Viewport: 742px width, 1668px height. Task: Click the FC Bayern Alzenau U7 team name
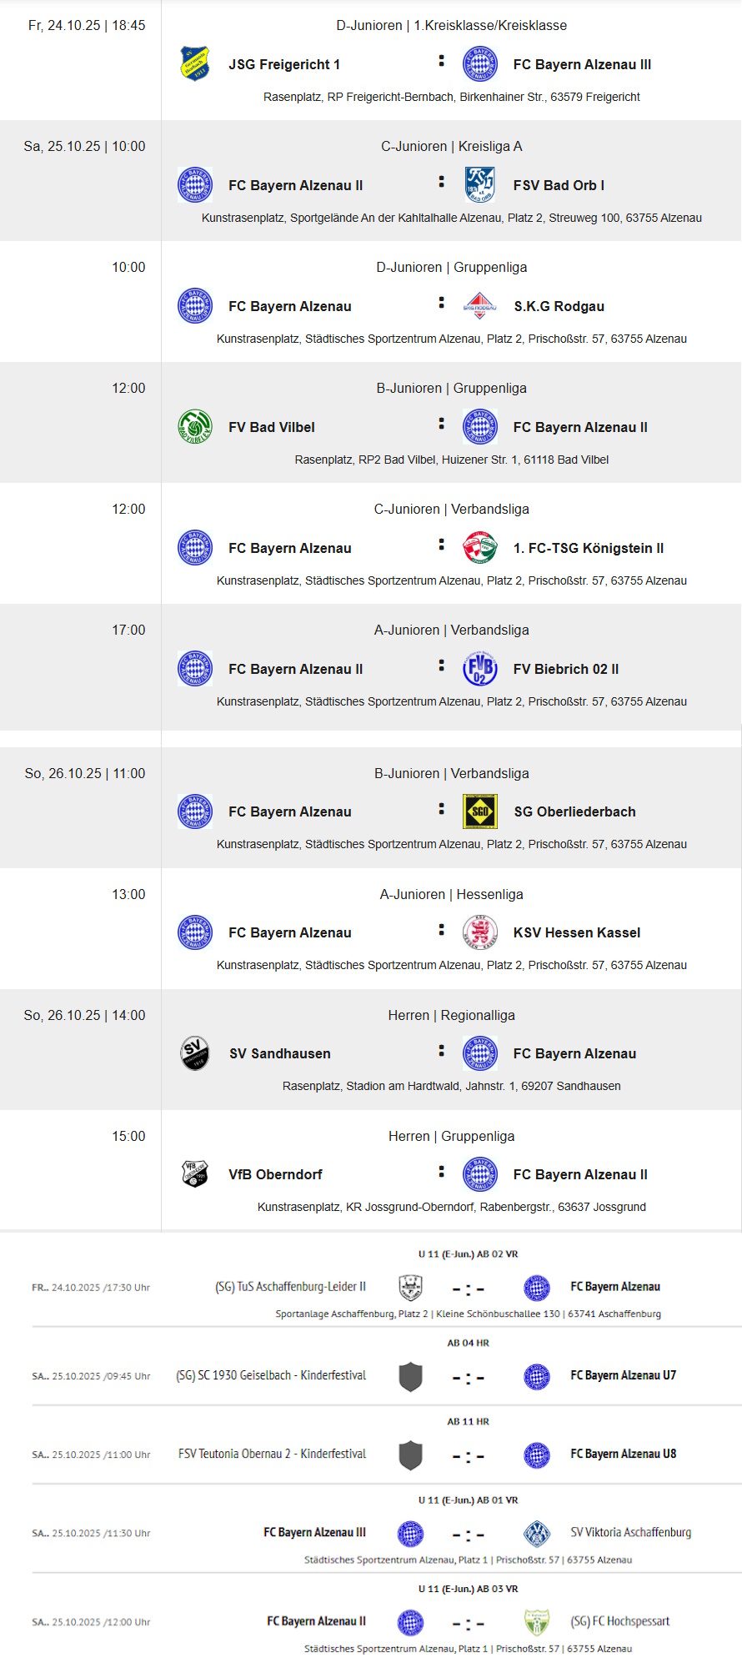(x=623, y=1375)
